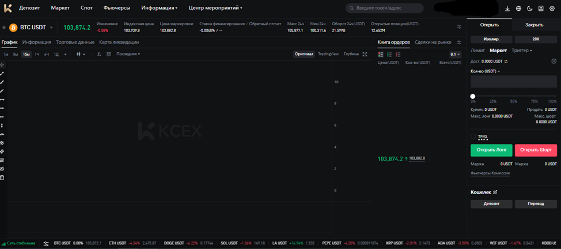Open the settings gear icon

[x=552, y=8]
